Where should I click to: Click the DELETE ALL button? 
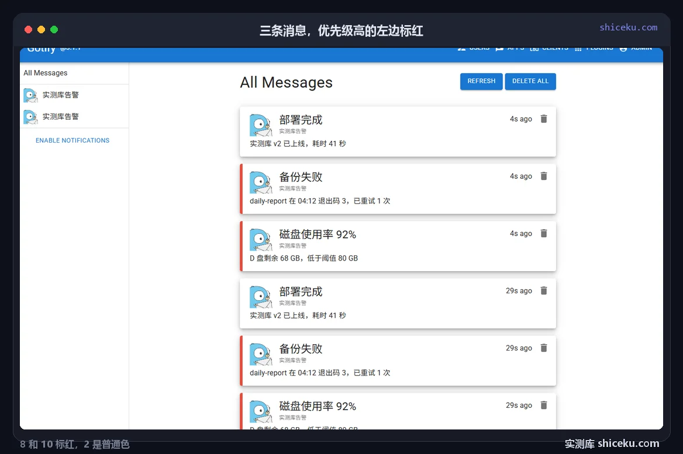tap(530, 81)
